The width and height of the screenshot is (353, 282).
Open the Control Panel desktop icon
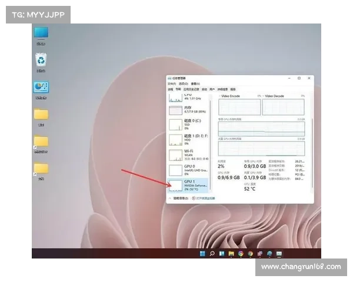pos(41,88)
